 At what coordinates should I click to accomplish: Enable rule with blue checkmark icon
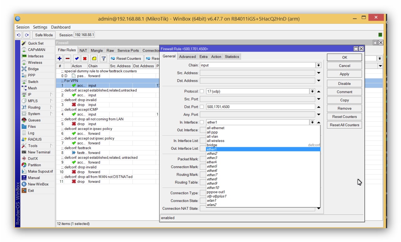76,59
